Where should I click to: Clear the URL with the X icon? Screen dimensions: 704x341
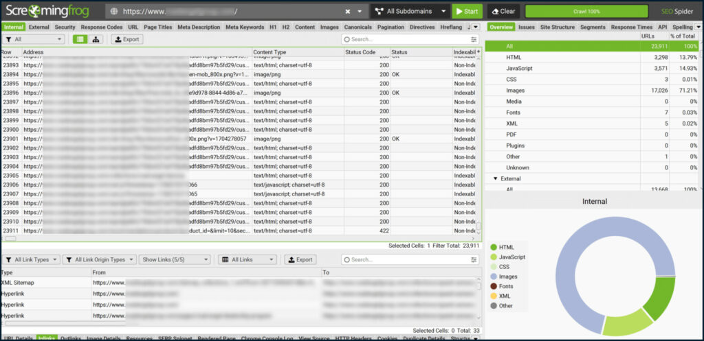[348, 12]
